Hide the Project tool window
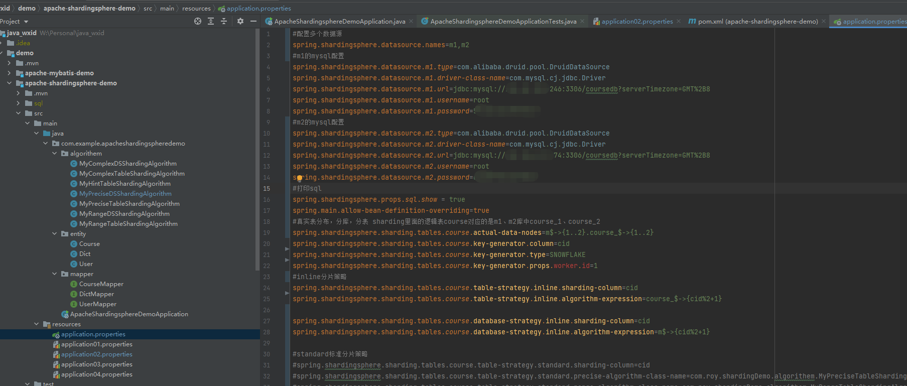The width and height of the screenshot is (907, 386). point(253,21)
